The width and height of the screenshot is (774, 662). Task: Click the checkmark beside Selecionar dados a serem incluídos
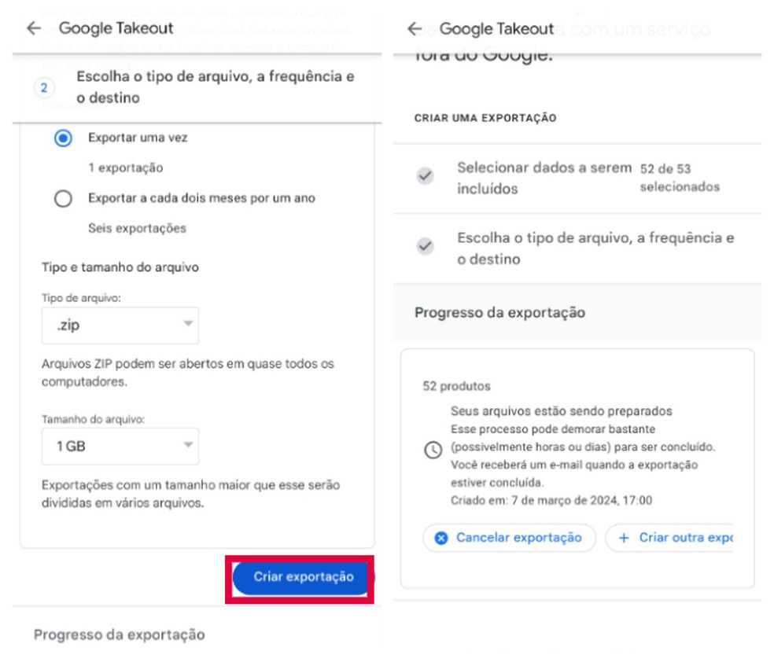(x=424, y=176)
